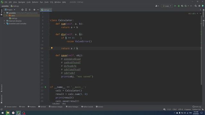The width and height of the screenshot is (205, 115).
Task: Collapse the div method fold marker on line 7
Action: click(x=49, y=34)
